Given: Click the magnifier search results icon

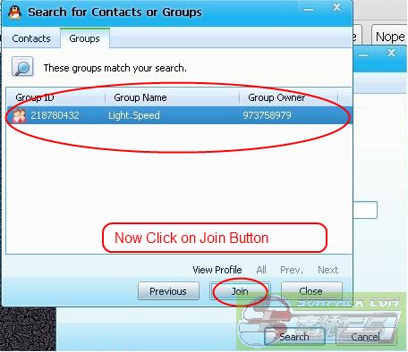Looking at the screenshot, I should click(x=22, y=67).
